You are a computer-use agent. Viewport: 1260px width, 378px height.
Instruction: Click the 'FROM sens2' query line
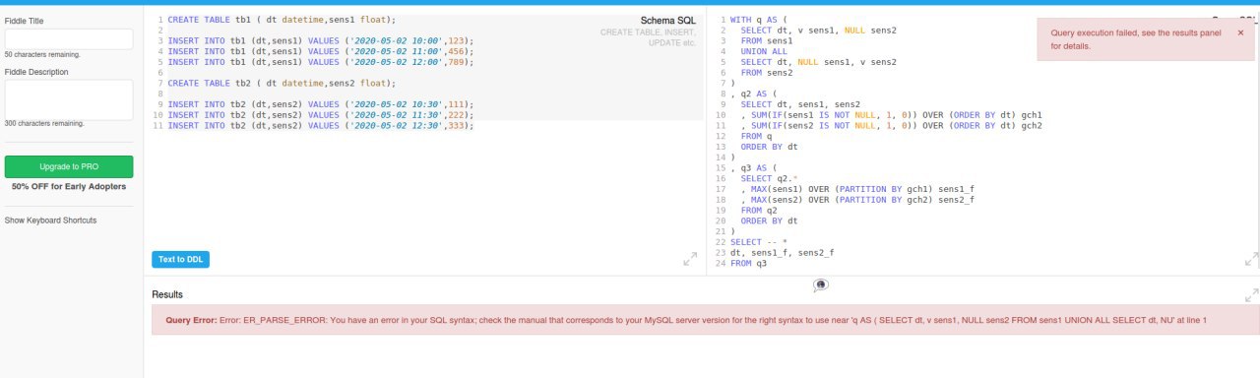pos(767,73)
